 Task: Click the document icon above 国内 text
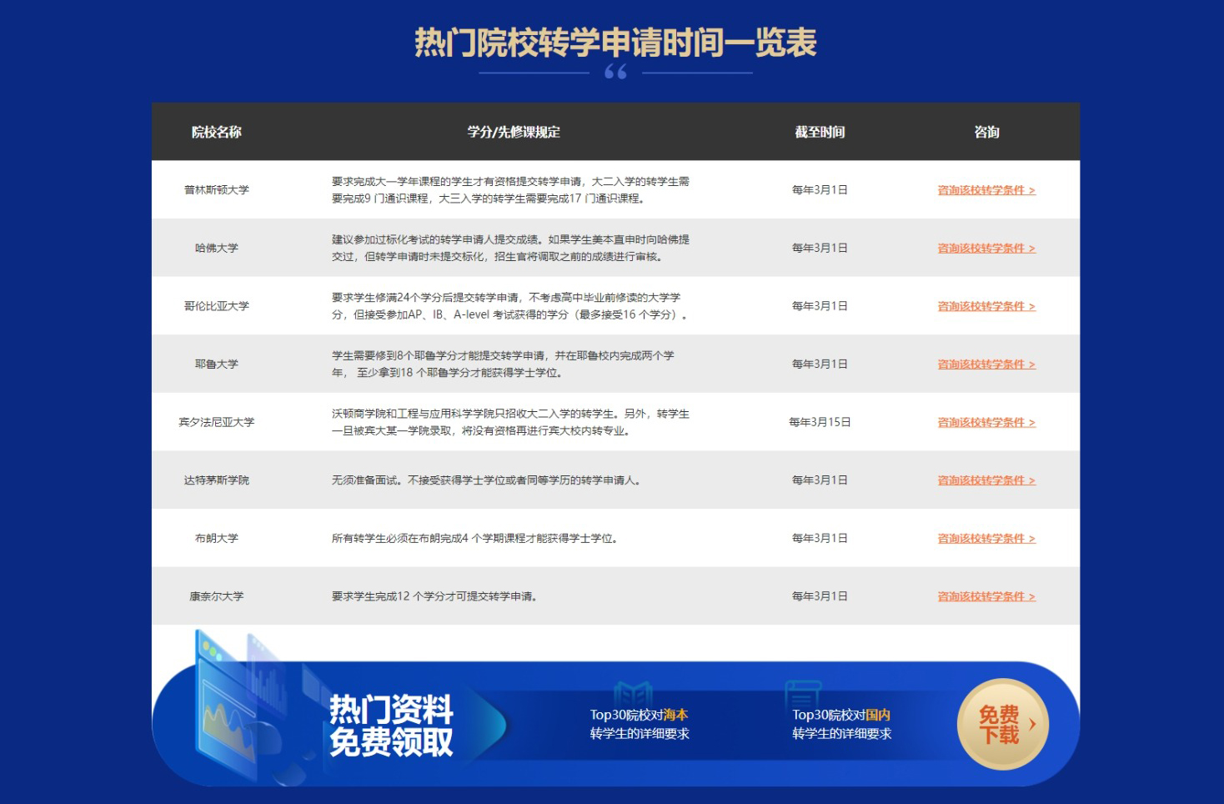(x=803, y=692)
